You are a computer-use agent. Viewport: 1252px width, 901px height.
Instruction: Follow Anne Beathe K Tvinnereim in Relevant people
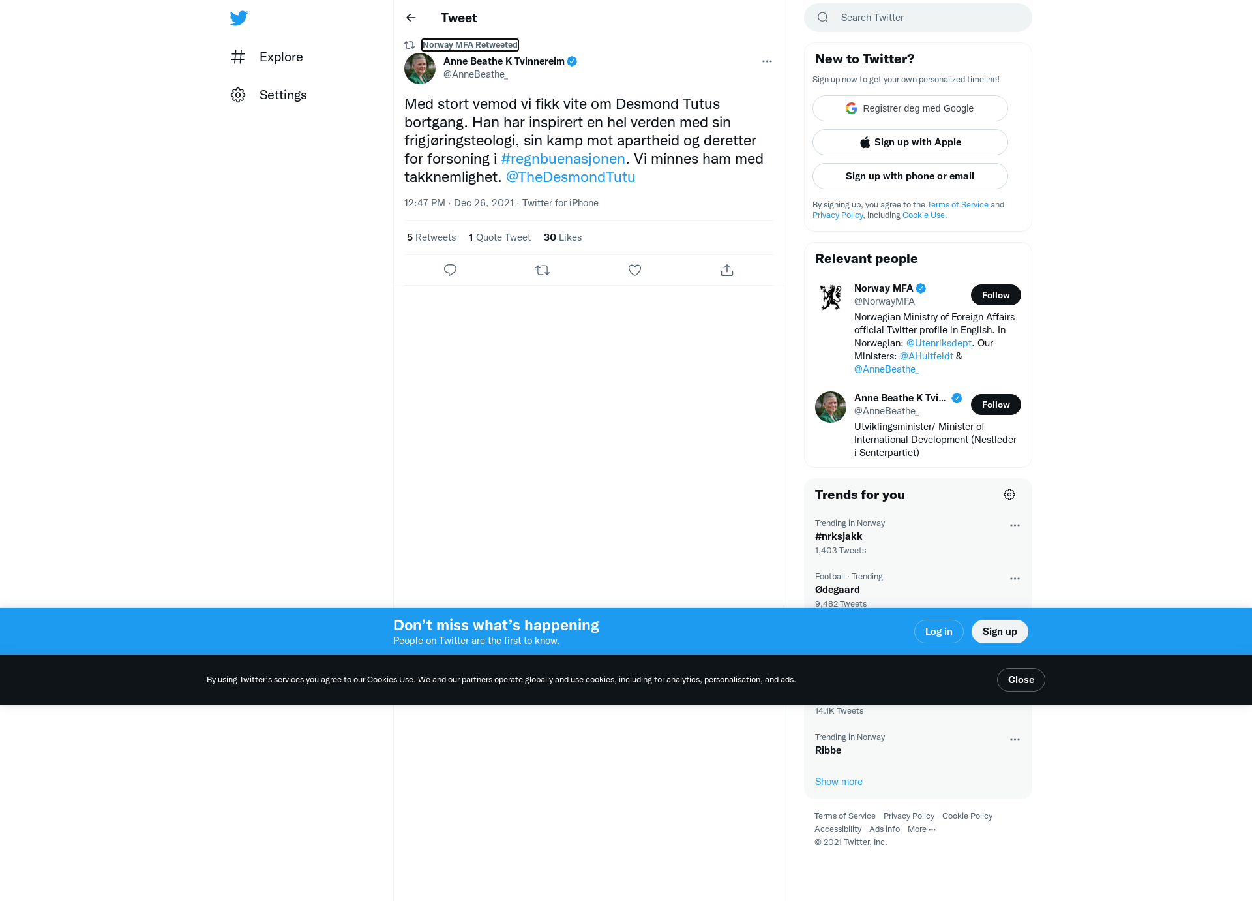996,405
